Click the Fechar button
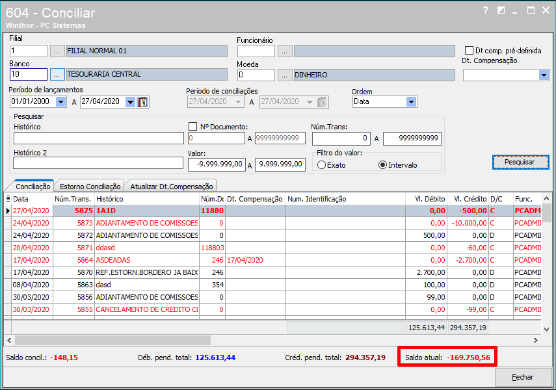The image size is (556, 390). coord(523,377)
